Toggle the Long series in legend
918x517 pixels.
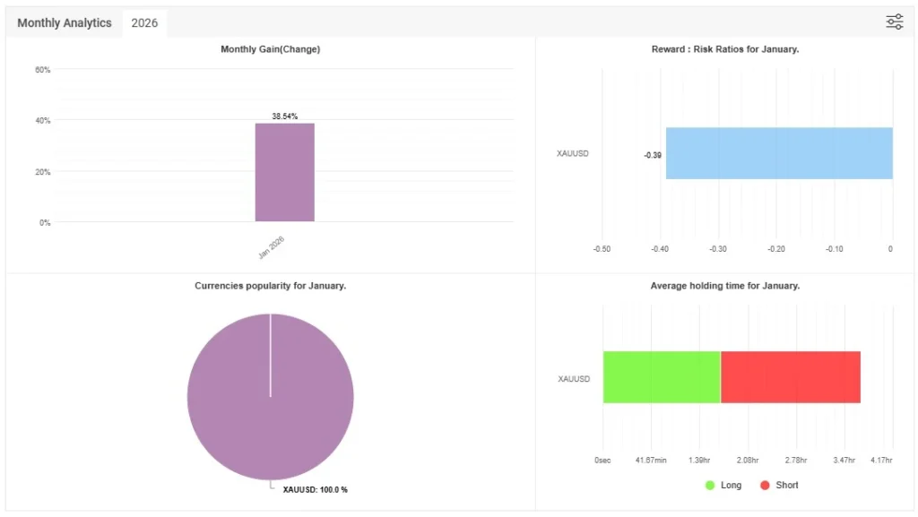coord(723,485)
